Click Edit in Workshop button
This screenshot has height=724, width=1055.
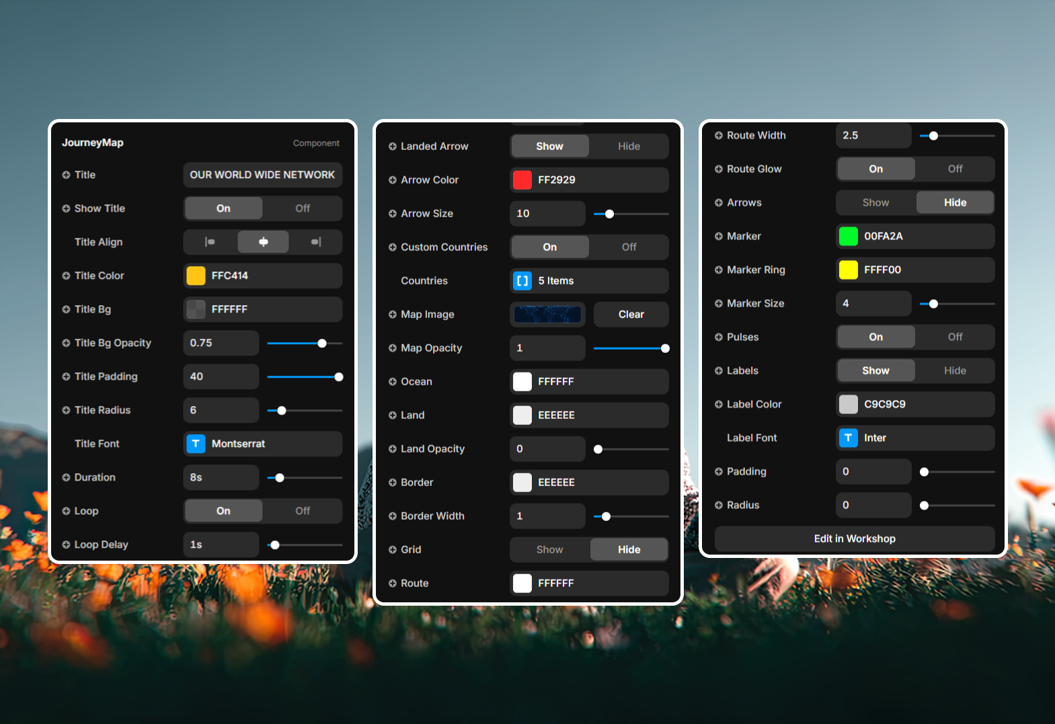pyautogui.click(x=854, y=538)
